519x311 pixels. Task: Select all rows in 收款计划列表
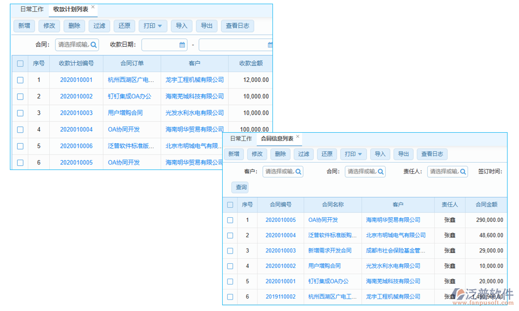point(20,63)
